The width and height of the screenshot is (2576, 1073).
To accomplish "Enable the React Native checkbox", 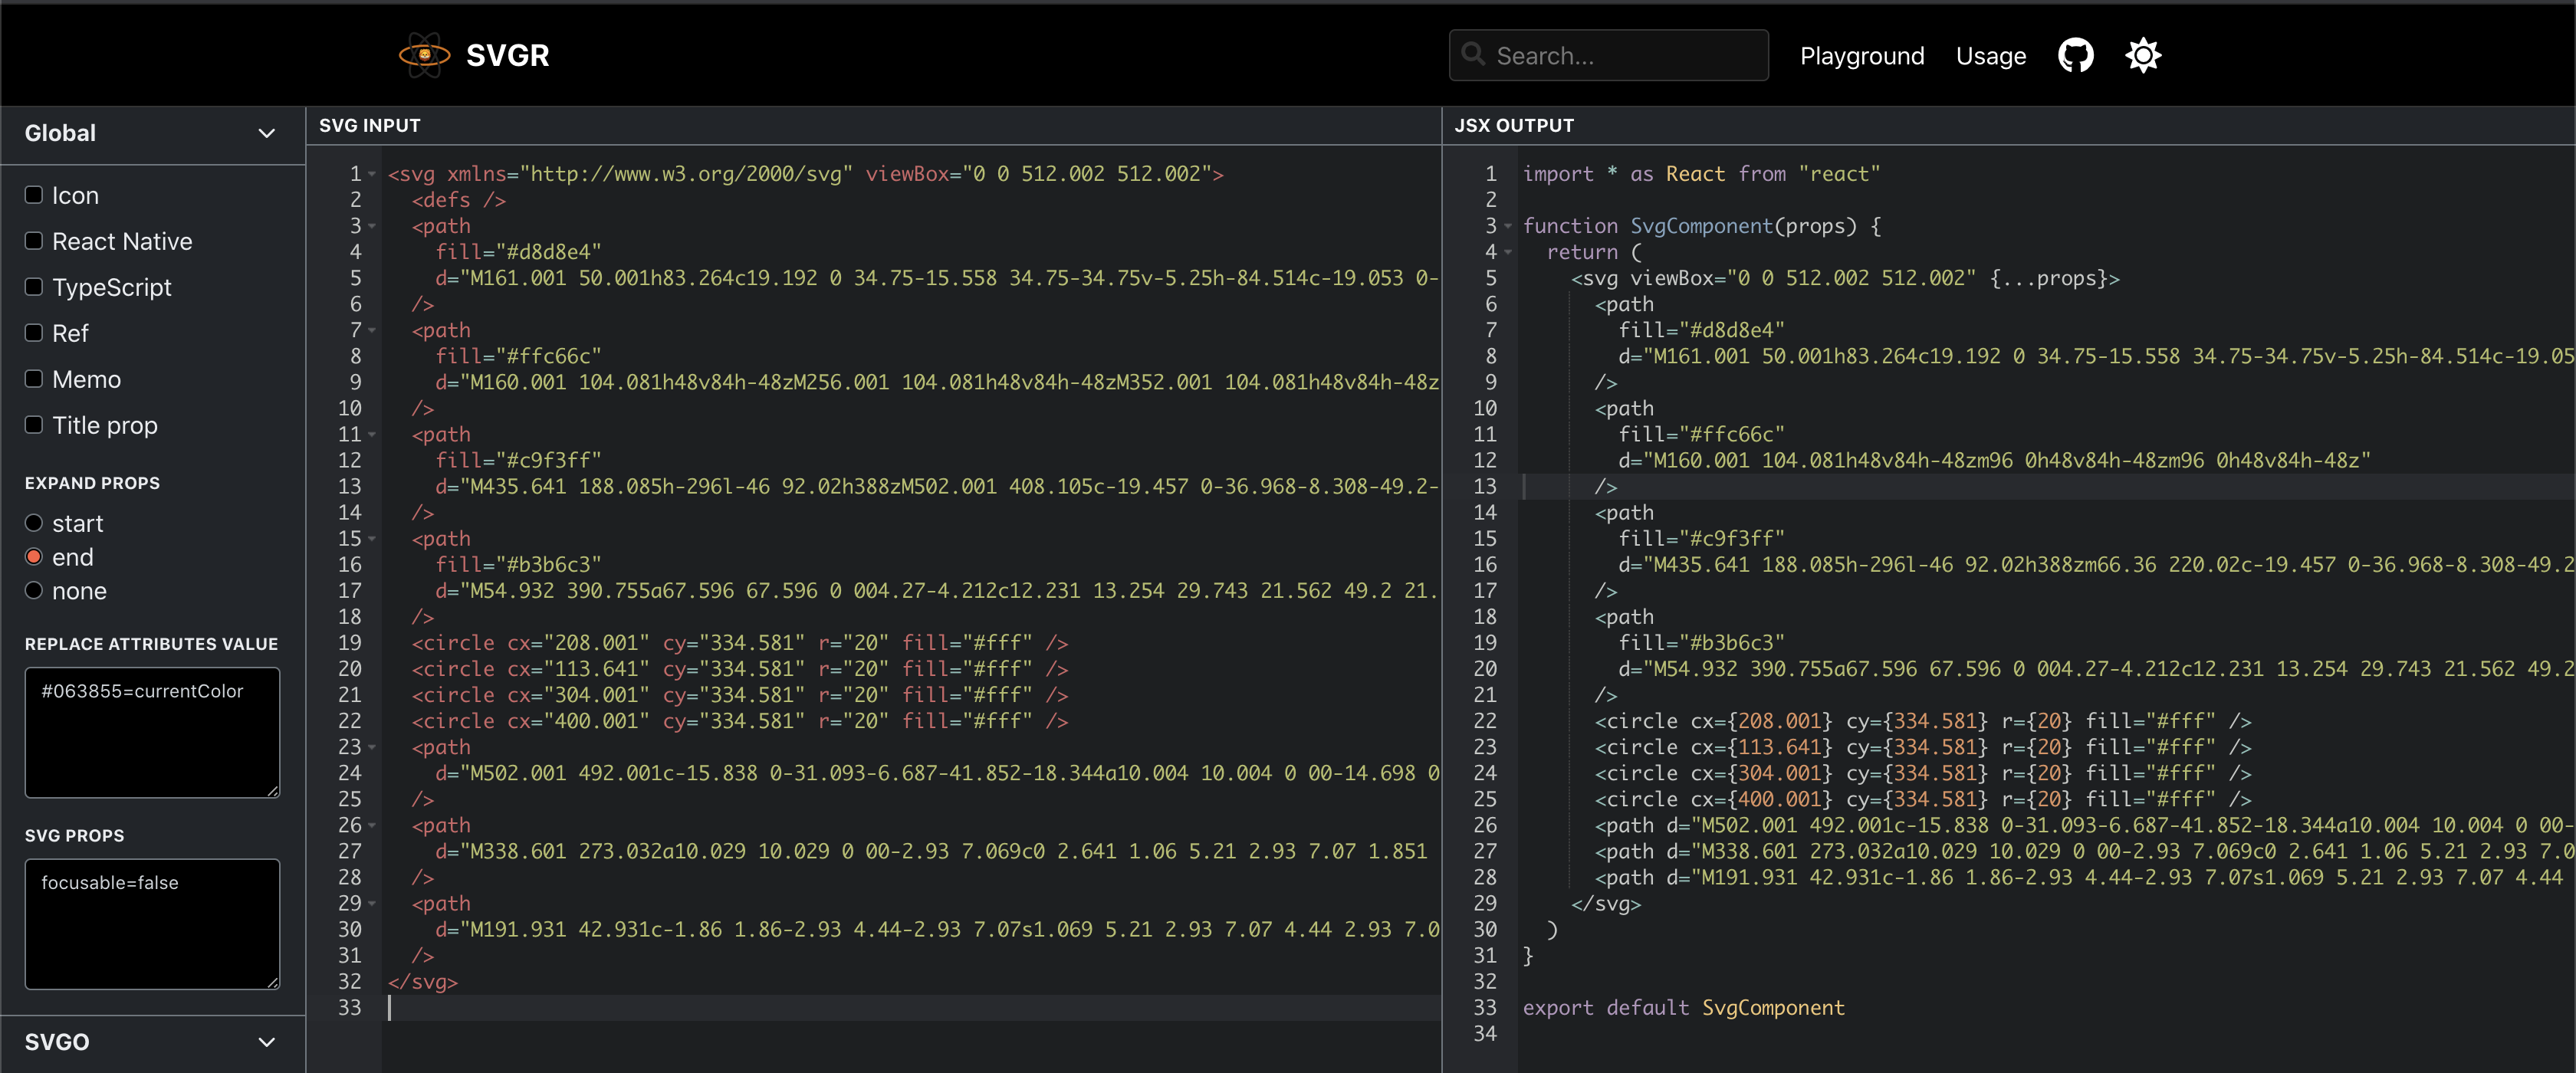I will tap(34, 241).
